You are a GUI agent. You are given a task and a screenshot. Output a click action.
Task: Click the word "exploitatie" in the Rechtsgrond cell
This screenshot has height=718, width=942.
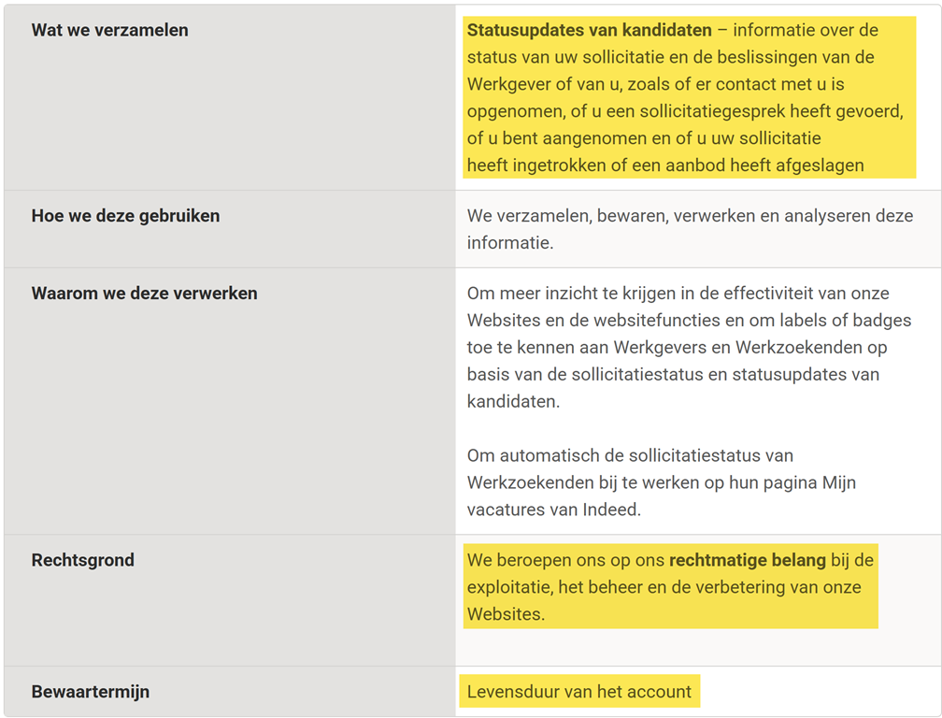point(508,588)
